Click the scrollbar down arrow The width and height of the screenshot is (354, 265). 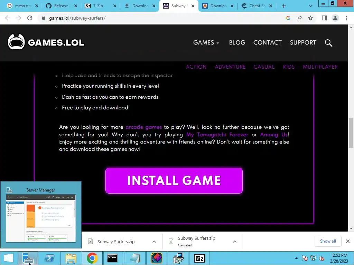pos(351,228)
